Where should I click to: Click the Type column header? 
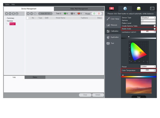point(40,18)
